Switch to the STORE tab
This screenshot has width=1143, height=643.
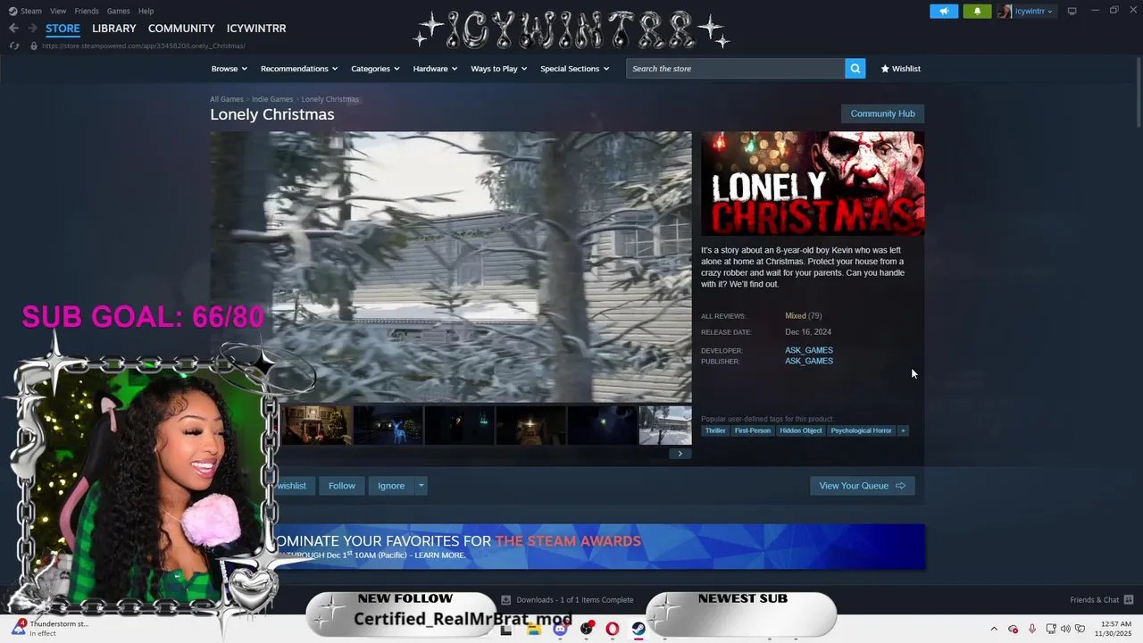63,29
